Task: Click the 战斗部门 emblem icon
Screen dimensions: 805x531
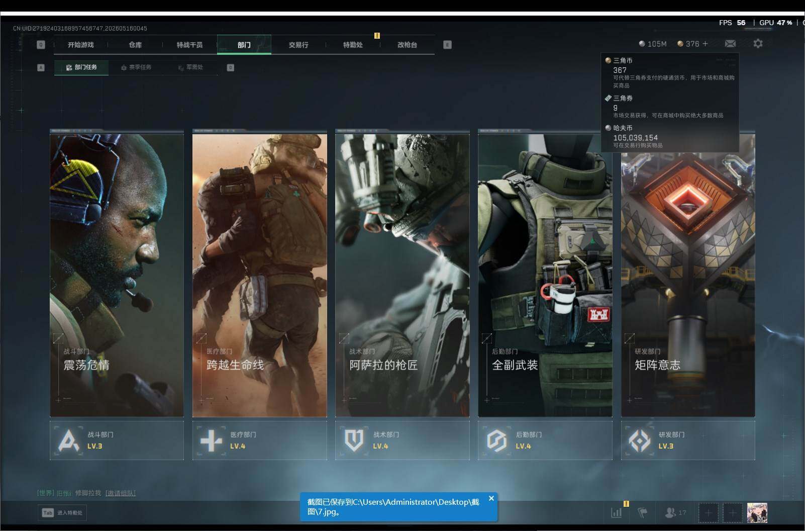Action: pos(69,441)
